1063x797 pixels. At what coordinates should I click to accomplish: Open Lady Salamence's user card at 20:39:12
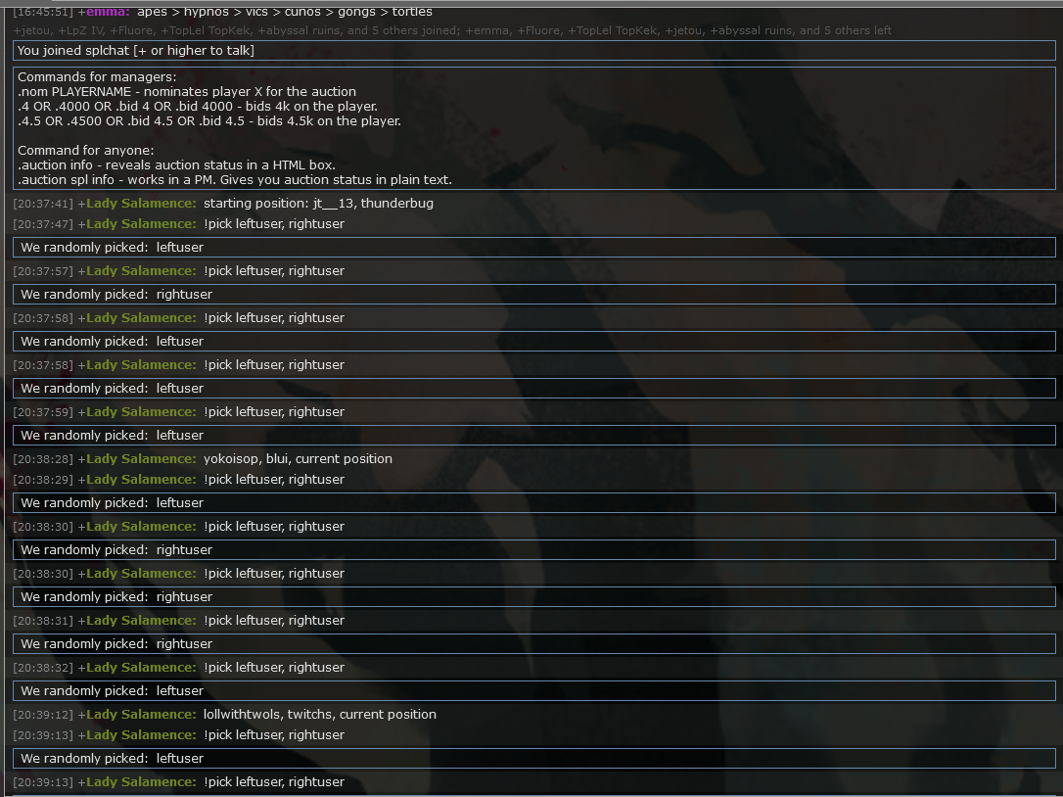point(140,714)
